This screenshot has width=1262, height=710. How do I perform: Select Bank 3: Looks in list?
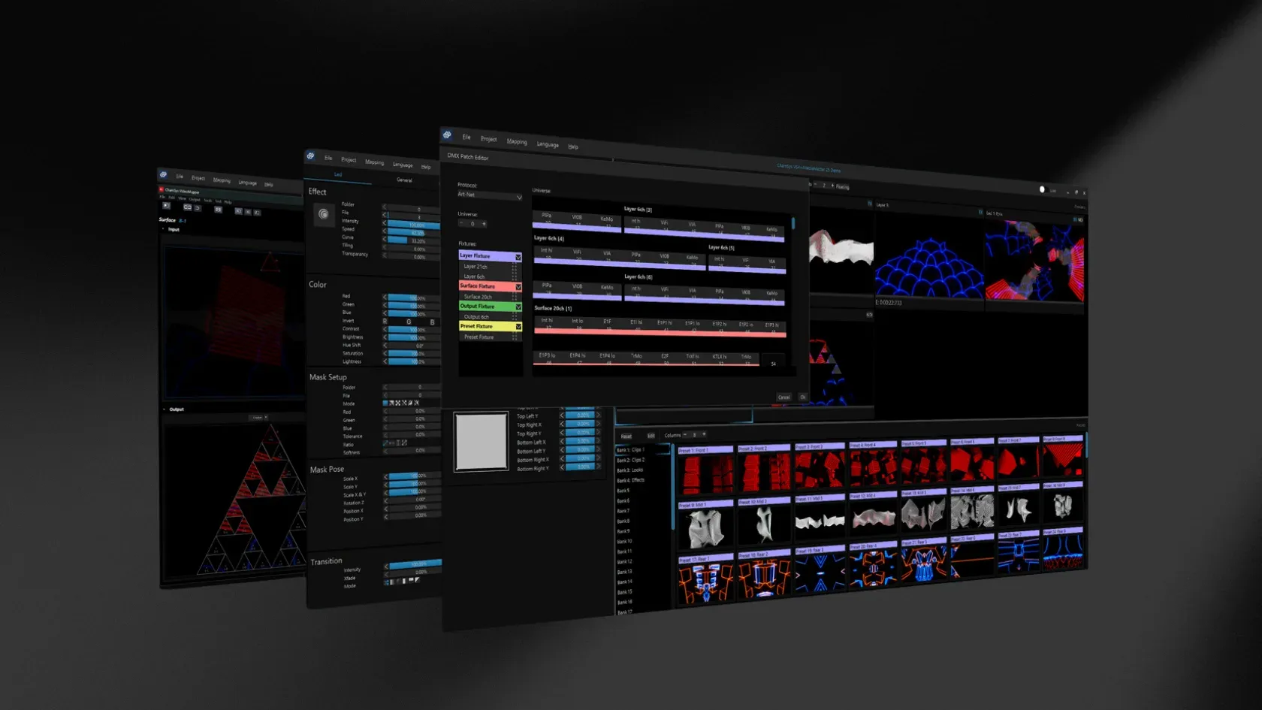click(x=630, y=470)
